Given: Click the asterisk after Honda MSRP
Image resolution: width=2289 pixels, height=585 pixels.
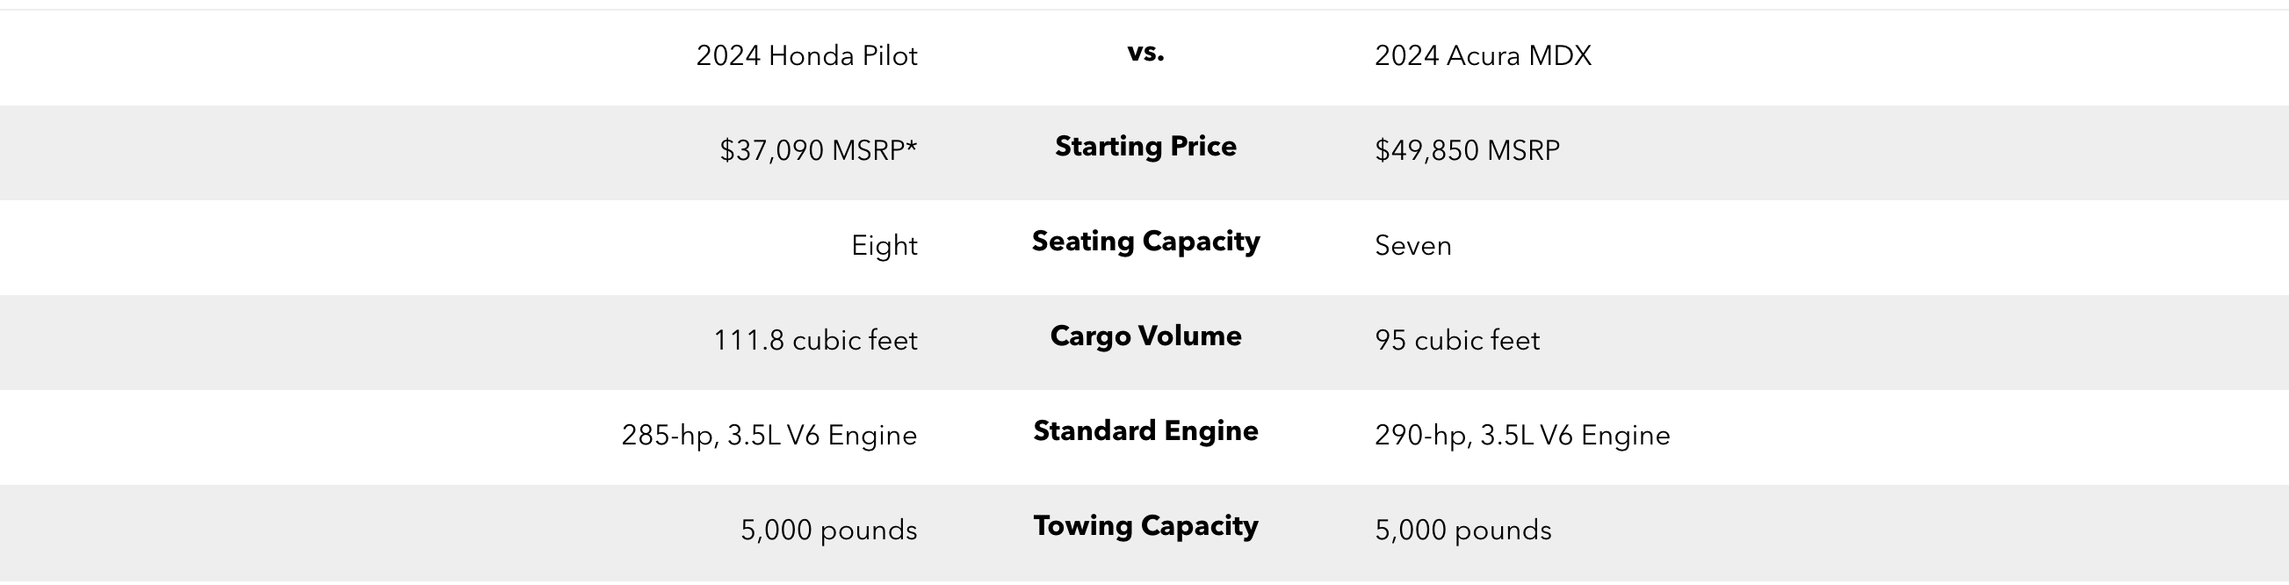Looking at the screenshot, I should [912, 144].
